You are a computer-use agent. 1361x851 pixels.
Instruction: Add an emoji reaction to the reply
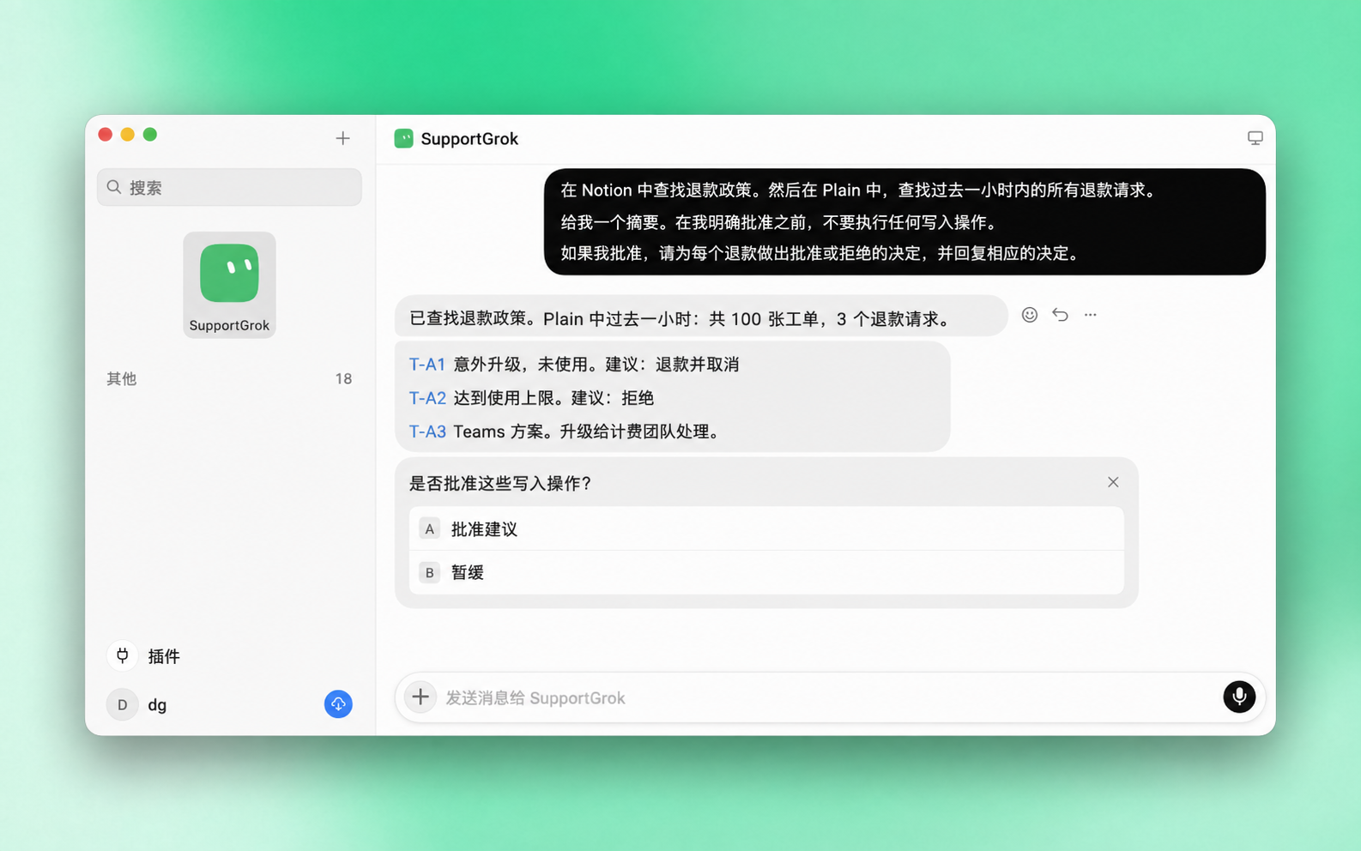coord(1030,315)
